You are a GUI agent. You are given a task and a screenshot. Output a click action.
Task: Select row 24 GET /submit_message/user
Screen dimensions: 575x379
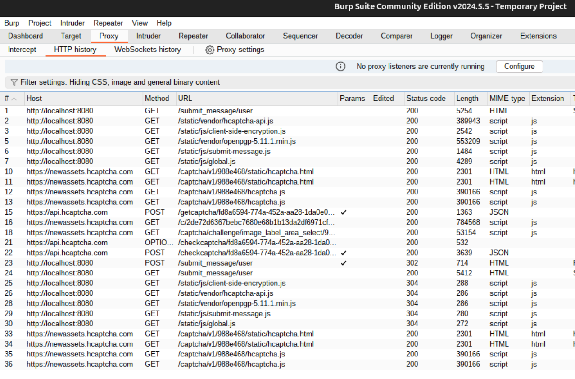287,273
